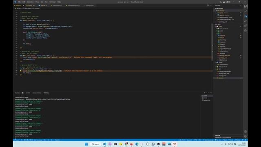Open Microsoft Edge from taskbar
Viewport: 261px width, 147px height.
[137, 144]
